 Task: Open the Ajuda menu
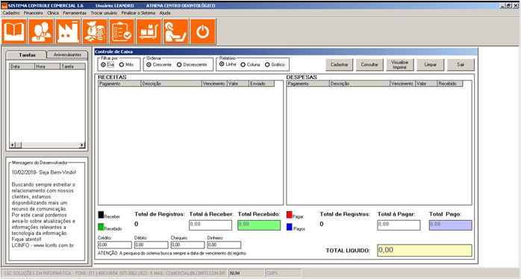coord(165,13)
